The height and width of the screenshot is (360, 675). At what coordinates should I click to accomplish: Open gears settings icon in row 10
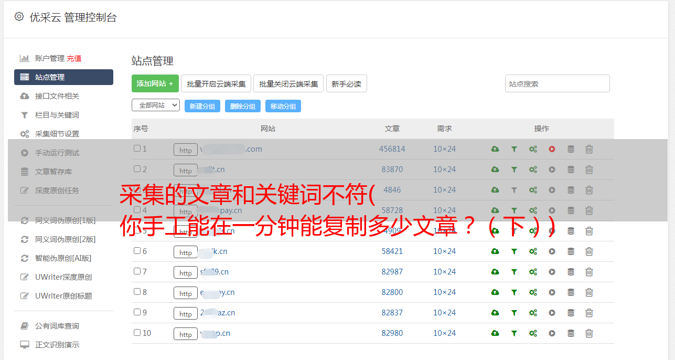pos(533,333)
